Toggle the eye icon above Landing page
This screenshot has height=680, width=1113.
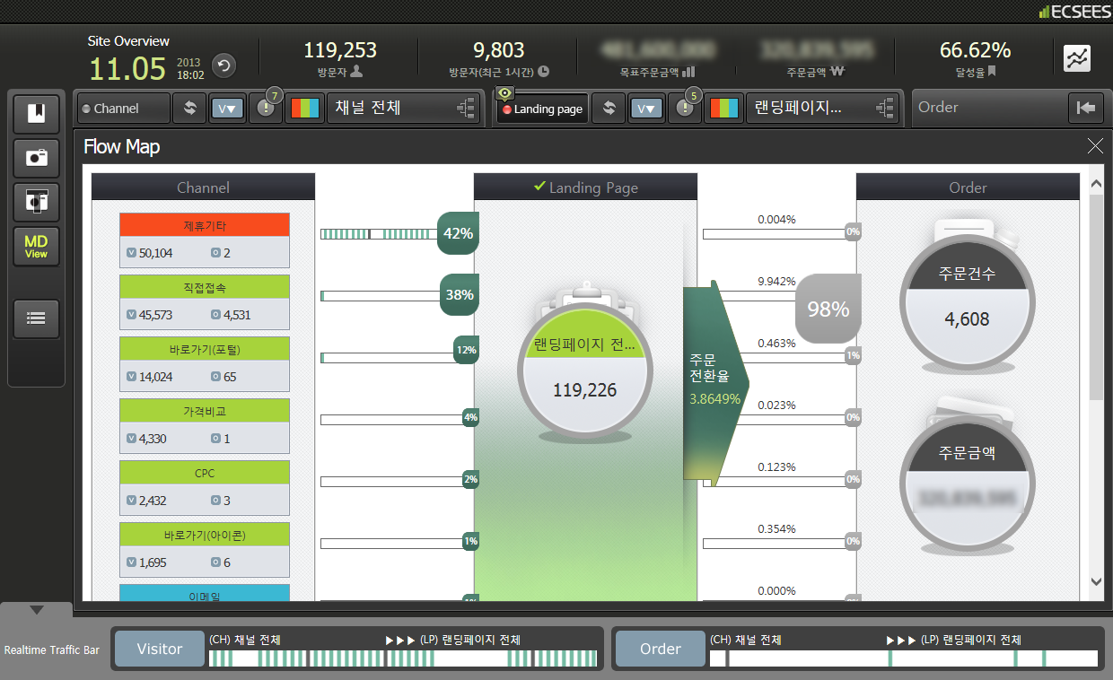[x=506, y=93]
